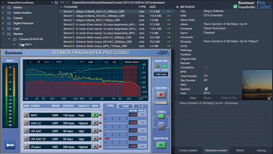The image size is (273, 154).
Task: Click the folder icon next to path dropdown
Action: 56,2
